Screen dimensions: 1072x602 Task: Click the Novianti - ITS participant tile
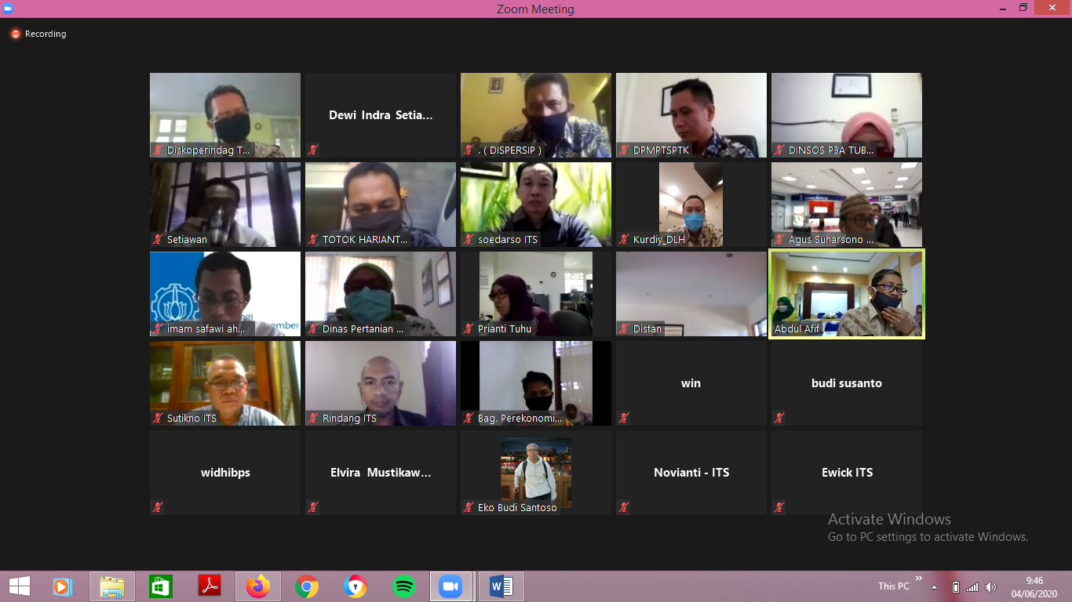tap(691, 472)
